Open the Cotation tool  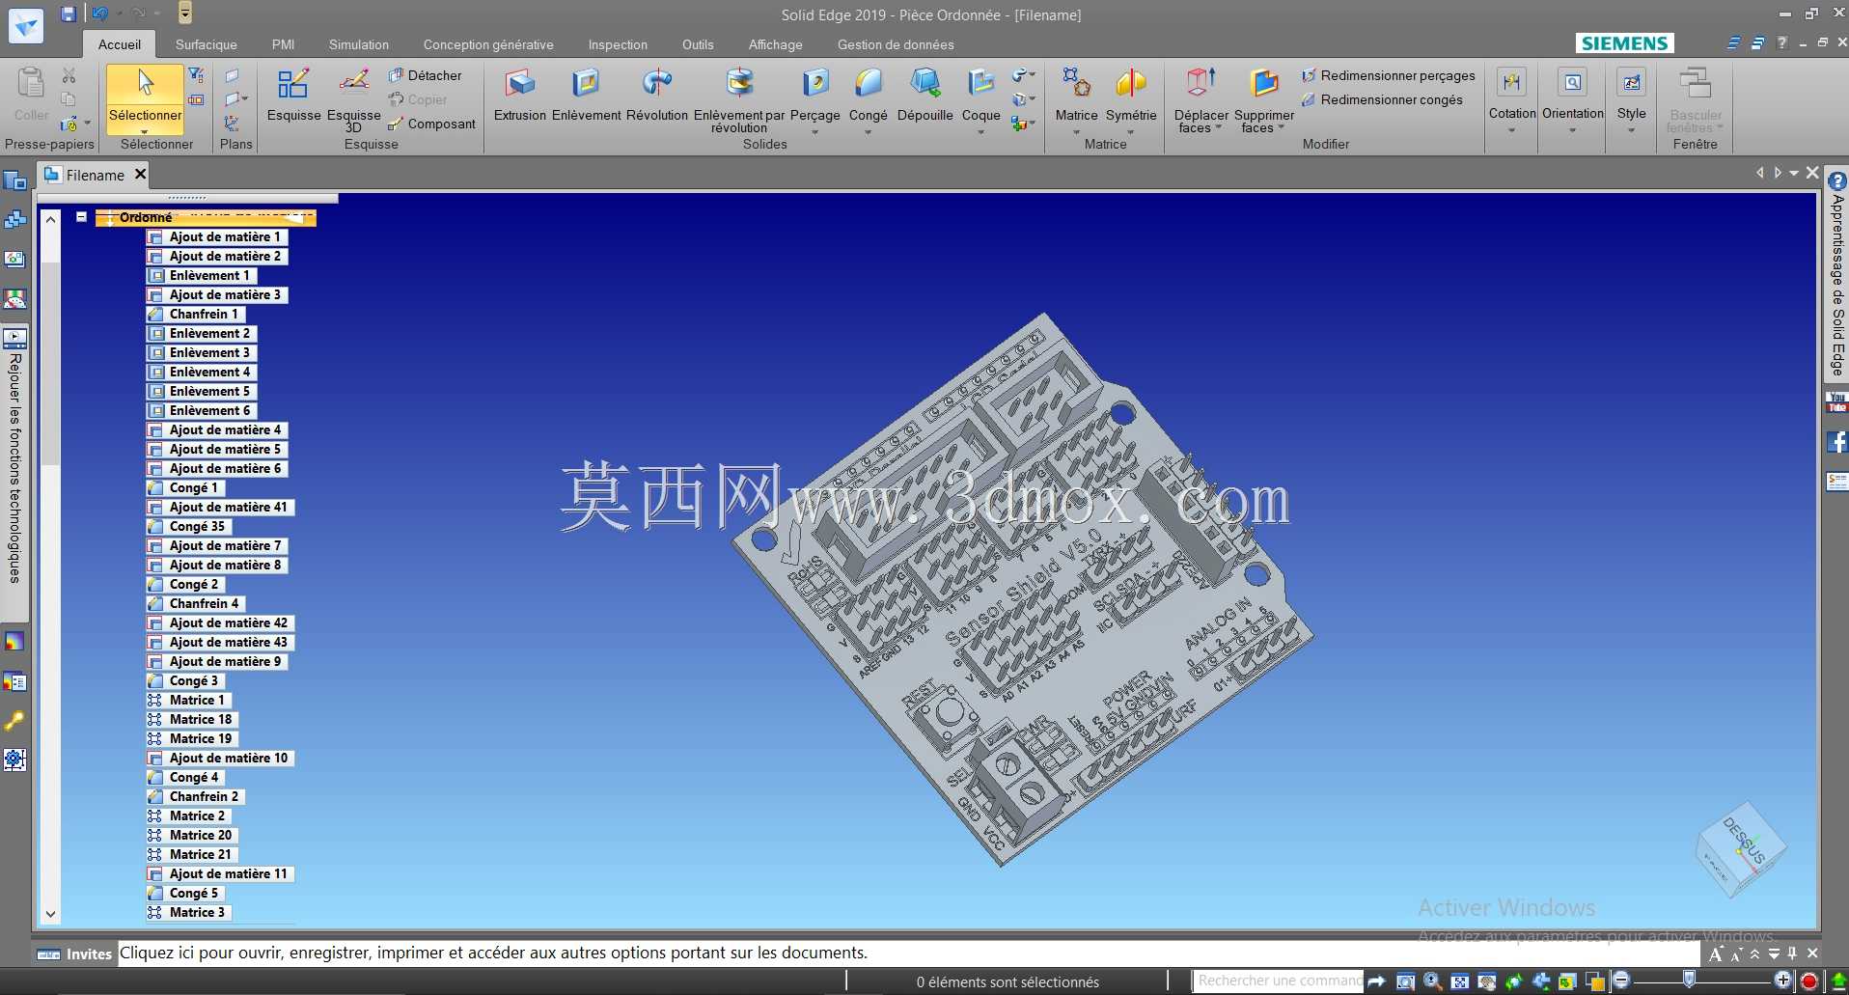[1512, 93]
